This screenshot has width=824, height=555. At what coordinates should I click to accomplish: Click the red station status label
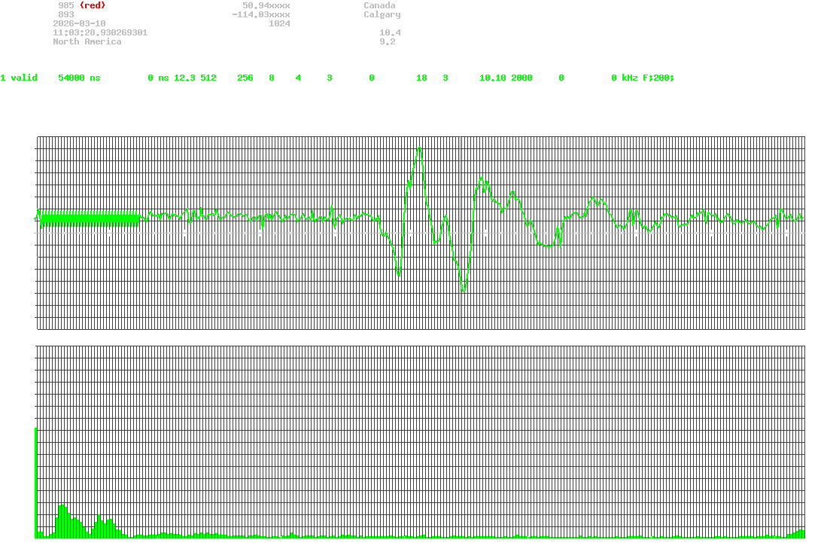click(x=92, y=5)
